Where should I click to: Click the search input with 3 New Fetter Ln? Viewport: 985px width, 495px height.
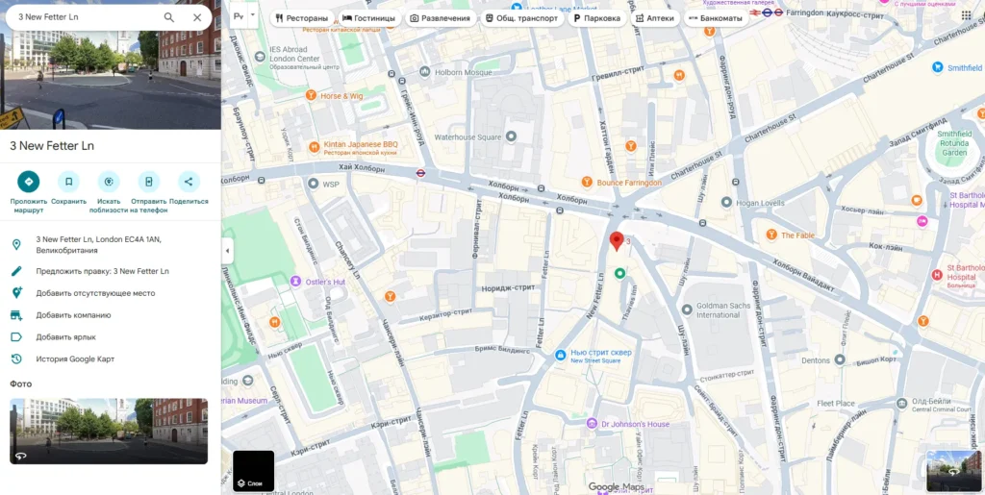tap(85, 17)
